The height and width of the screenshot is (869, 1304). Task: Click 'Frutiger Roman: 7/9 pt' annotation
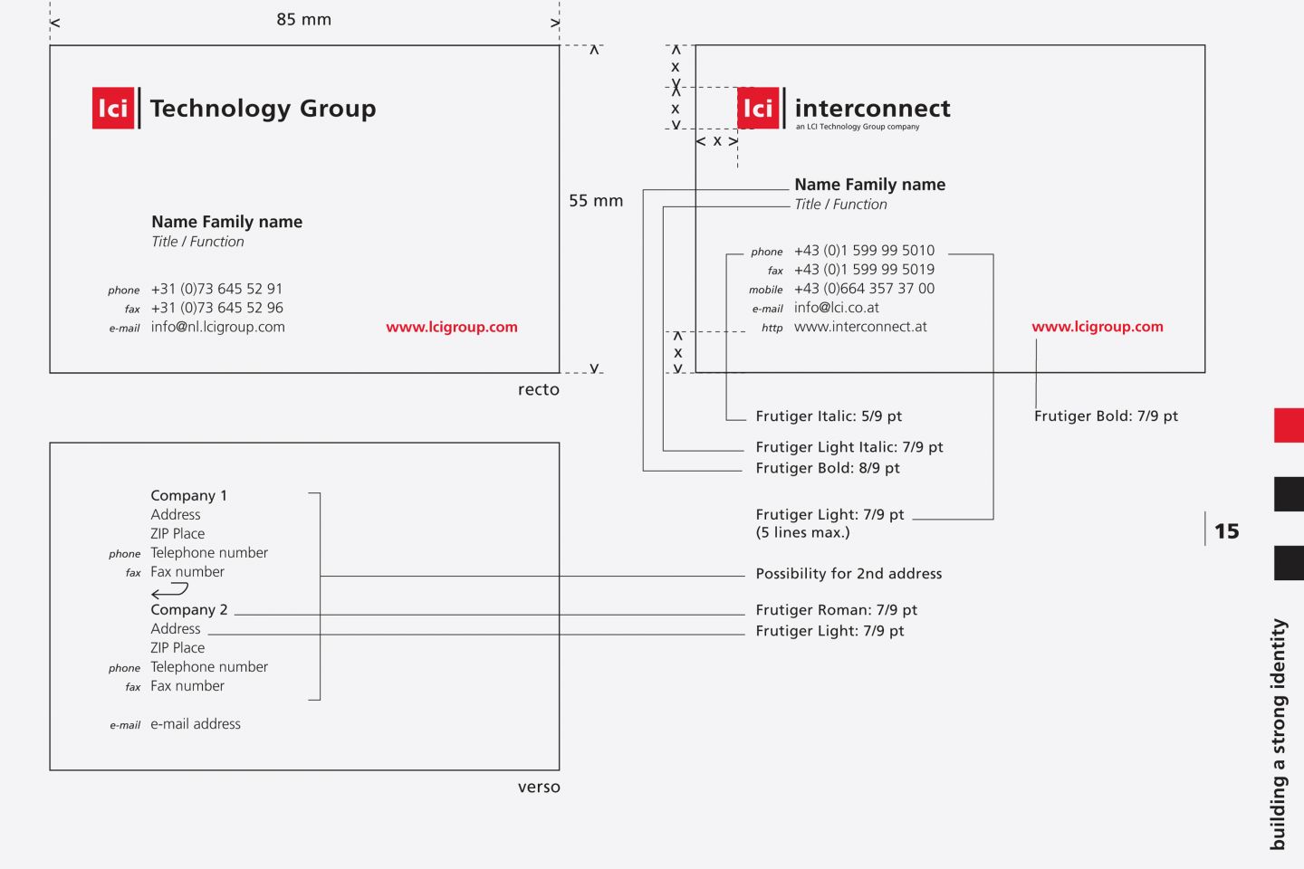point(836,610)
